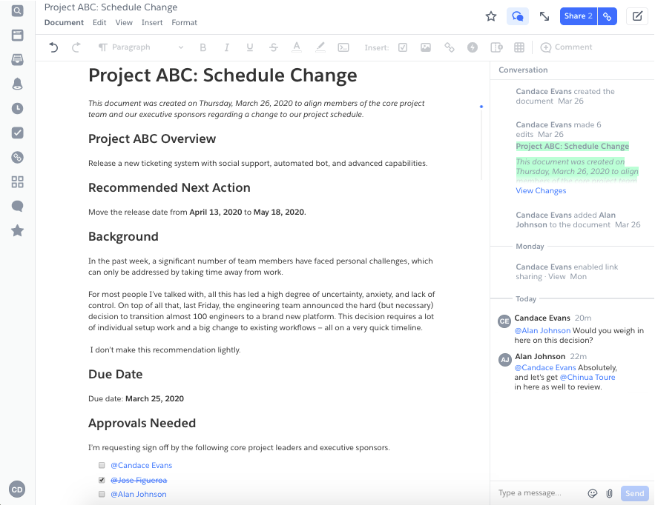Open the View menu
655x505 pixels.
[124, 22]
